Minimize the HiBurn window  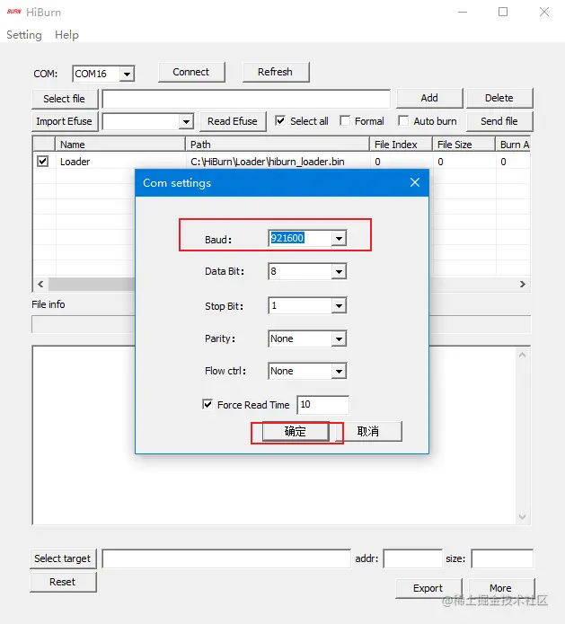click(463, 12)
